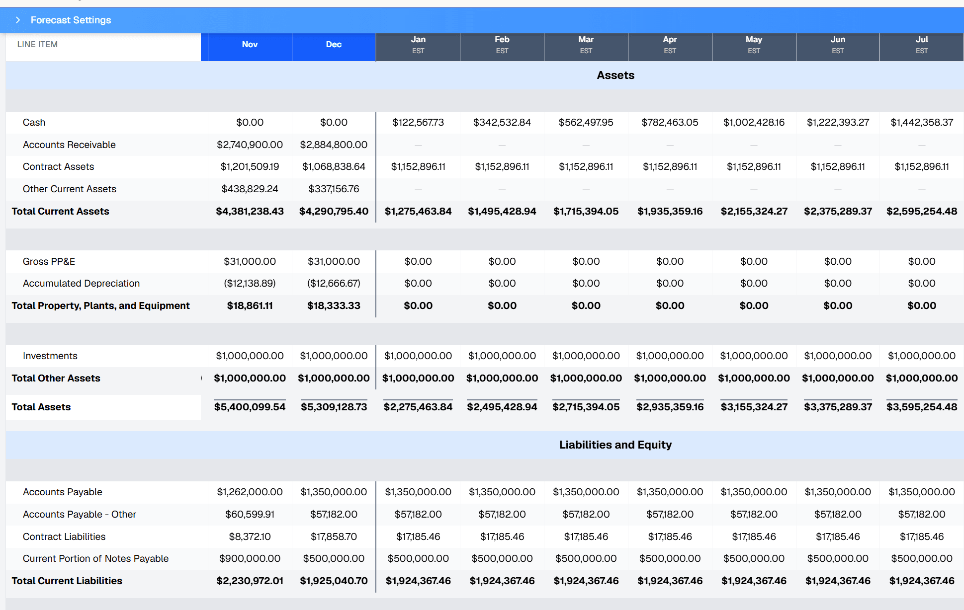This screenshot has width=964, height=610.
Task: Click Nov Contract Assets $1,201,509.19
Action: (x=250, y=166)
